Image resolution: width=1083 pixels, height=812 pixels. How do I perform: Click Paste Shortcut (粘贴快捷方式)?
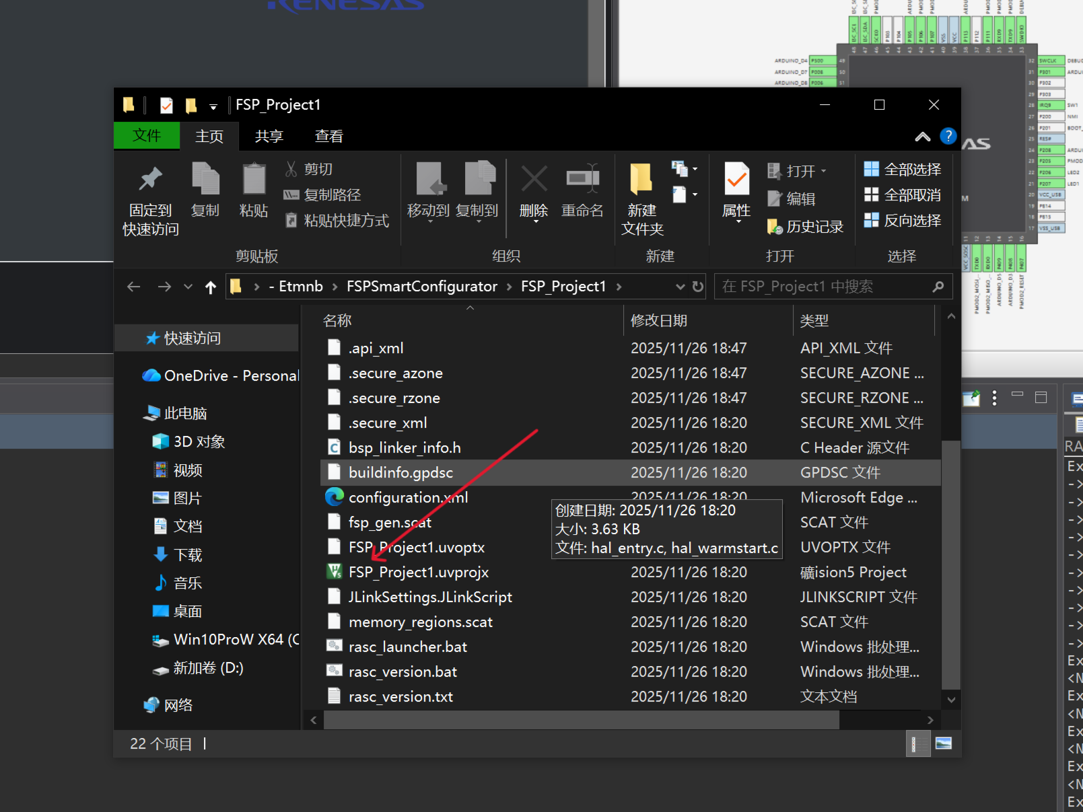coord(337,220)
